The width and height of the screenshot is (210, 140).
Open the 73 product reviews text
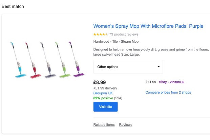point(124,35)
